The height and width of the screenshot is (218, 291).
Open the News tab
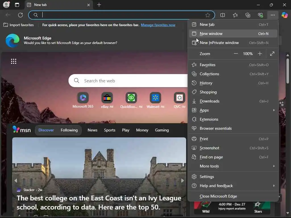click(x=92, y=130)
